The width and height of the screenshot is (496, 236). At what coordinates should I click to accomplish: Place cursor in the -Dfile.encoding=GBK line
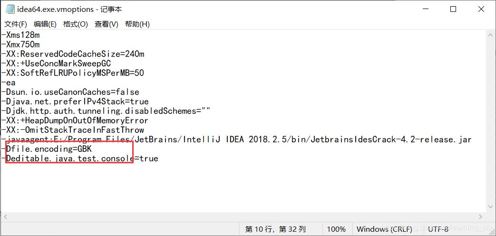pos(48,149)
